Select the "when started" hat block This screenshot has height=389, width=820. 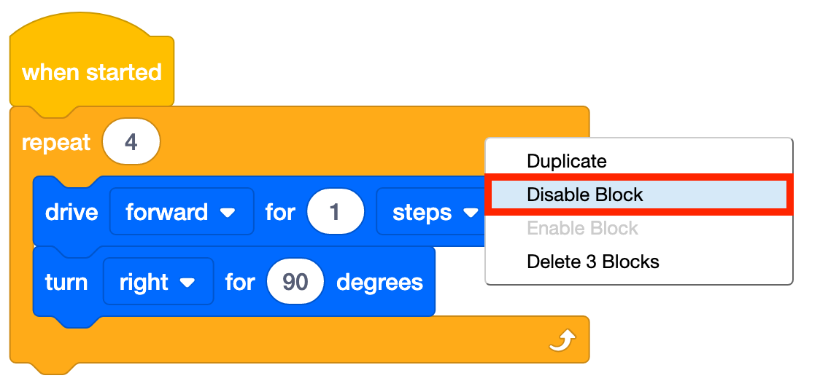click(91, 73)
